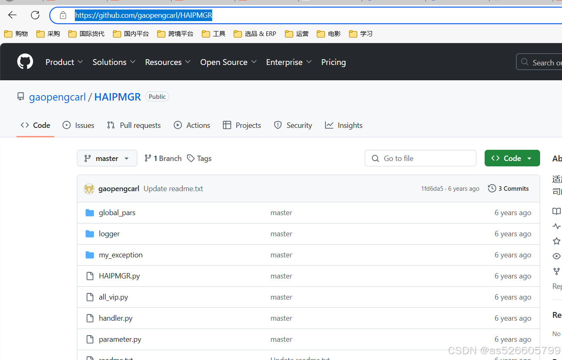Open the Update readme.txt commit message
562x360 pixels.
click(x=173, y=189)
